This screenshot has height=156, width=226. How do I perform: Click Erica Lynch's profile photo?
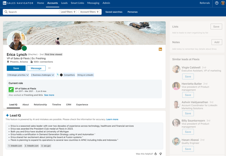click(17, 40)
